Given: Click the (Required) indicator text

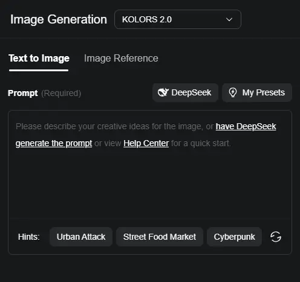Looking at the screenshot, I should (61, 93).
